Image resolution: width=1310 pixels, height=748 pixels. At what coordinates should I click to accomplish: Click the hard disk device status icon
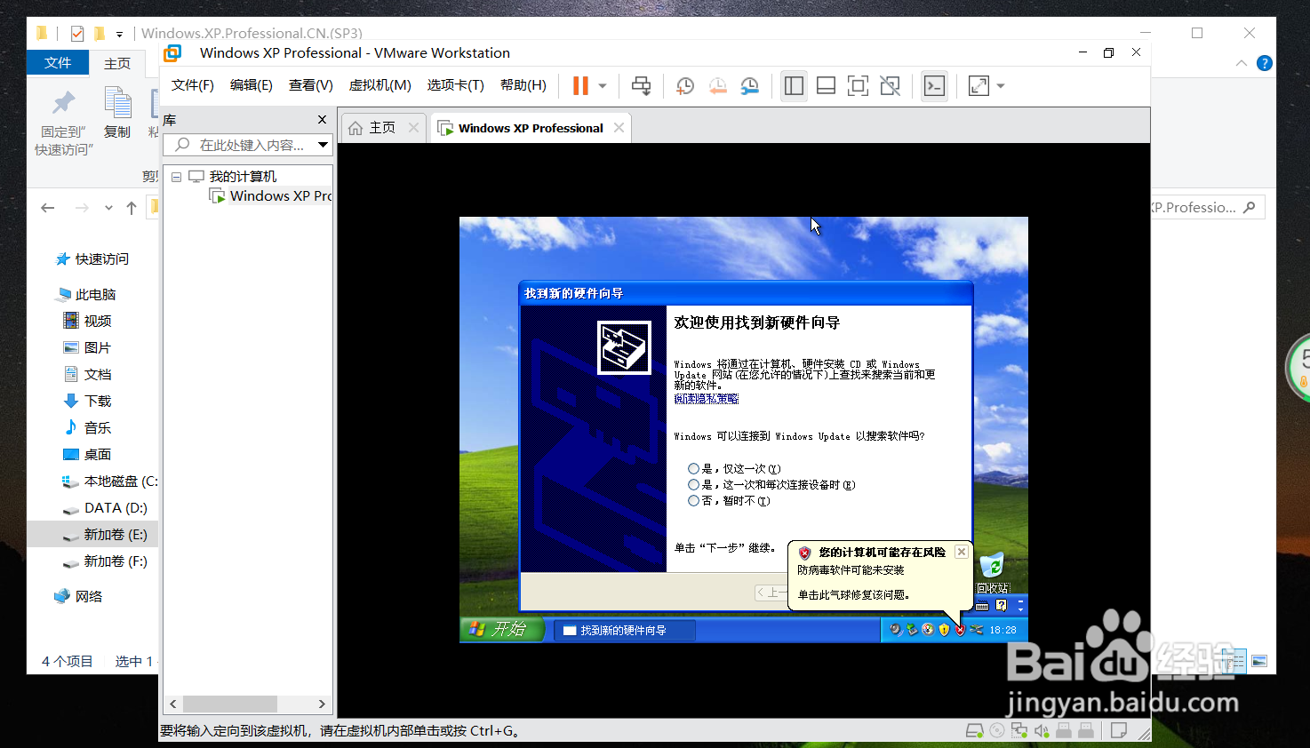pyautogui.click(x=975, y=731)
